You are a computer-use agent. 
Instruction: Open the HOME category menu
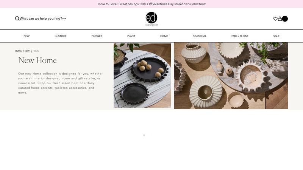point(164,36)
